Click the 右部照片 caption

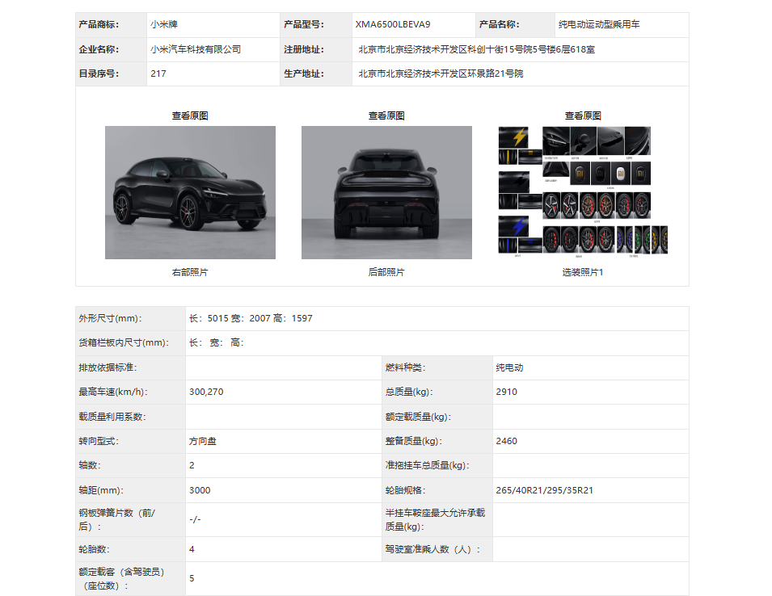190,272
